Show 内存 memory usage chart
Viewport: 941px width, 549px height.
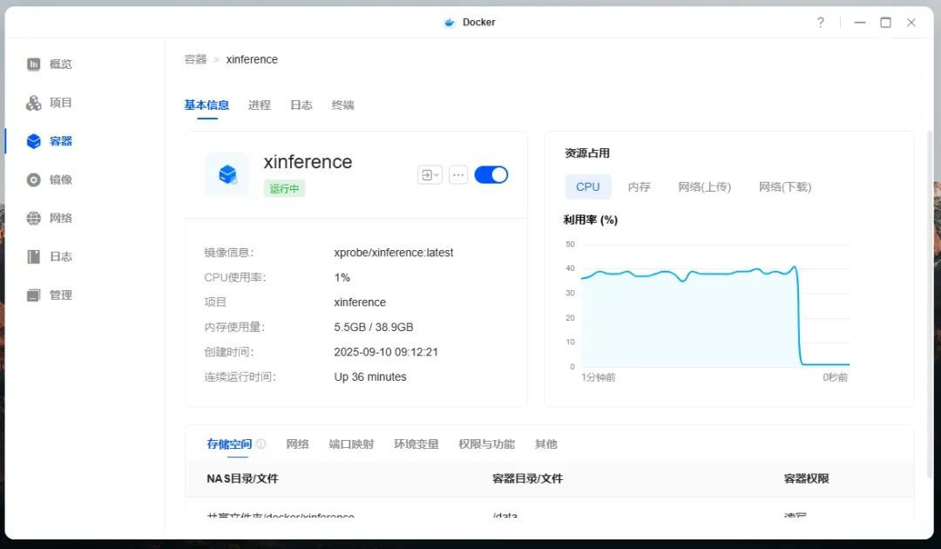(640, 186)
